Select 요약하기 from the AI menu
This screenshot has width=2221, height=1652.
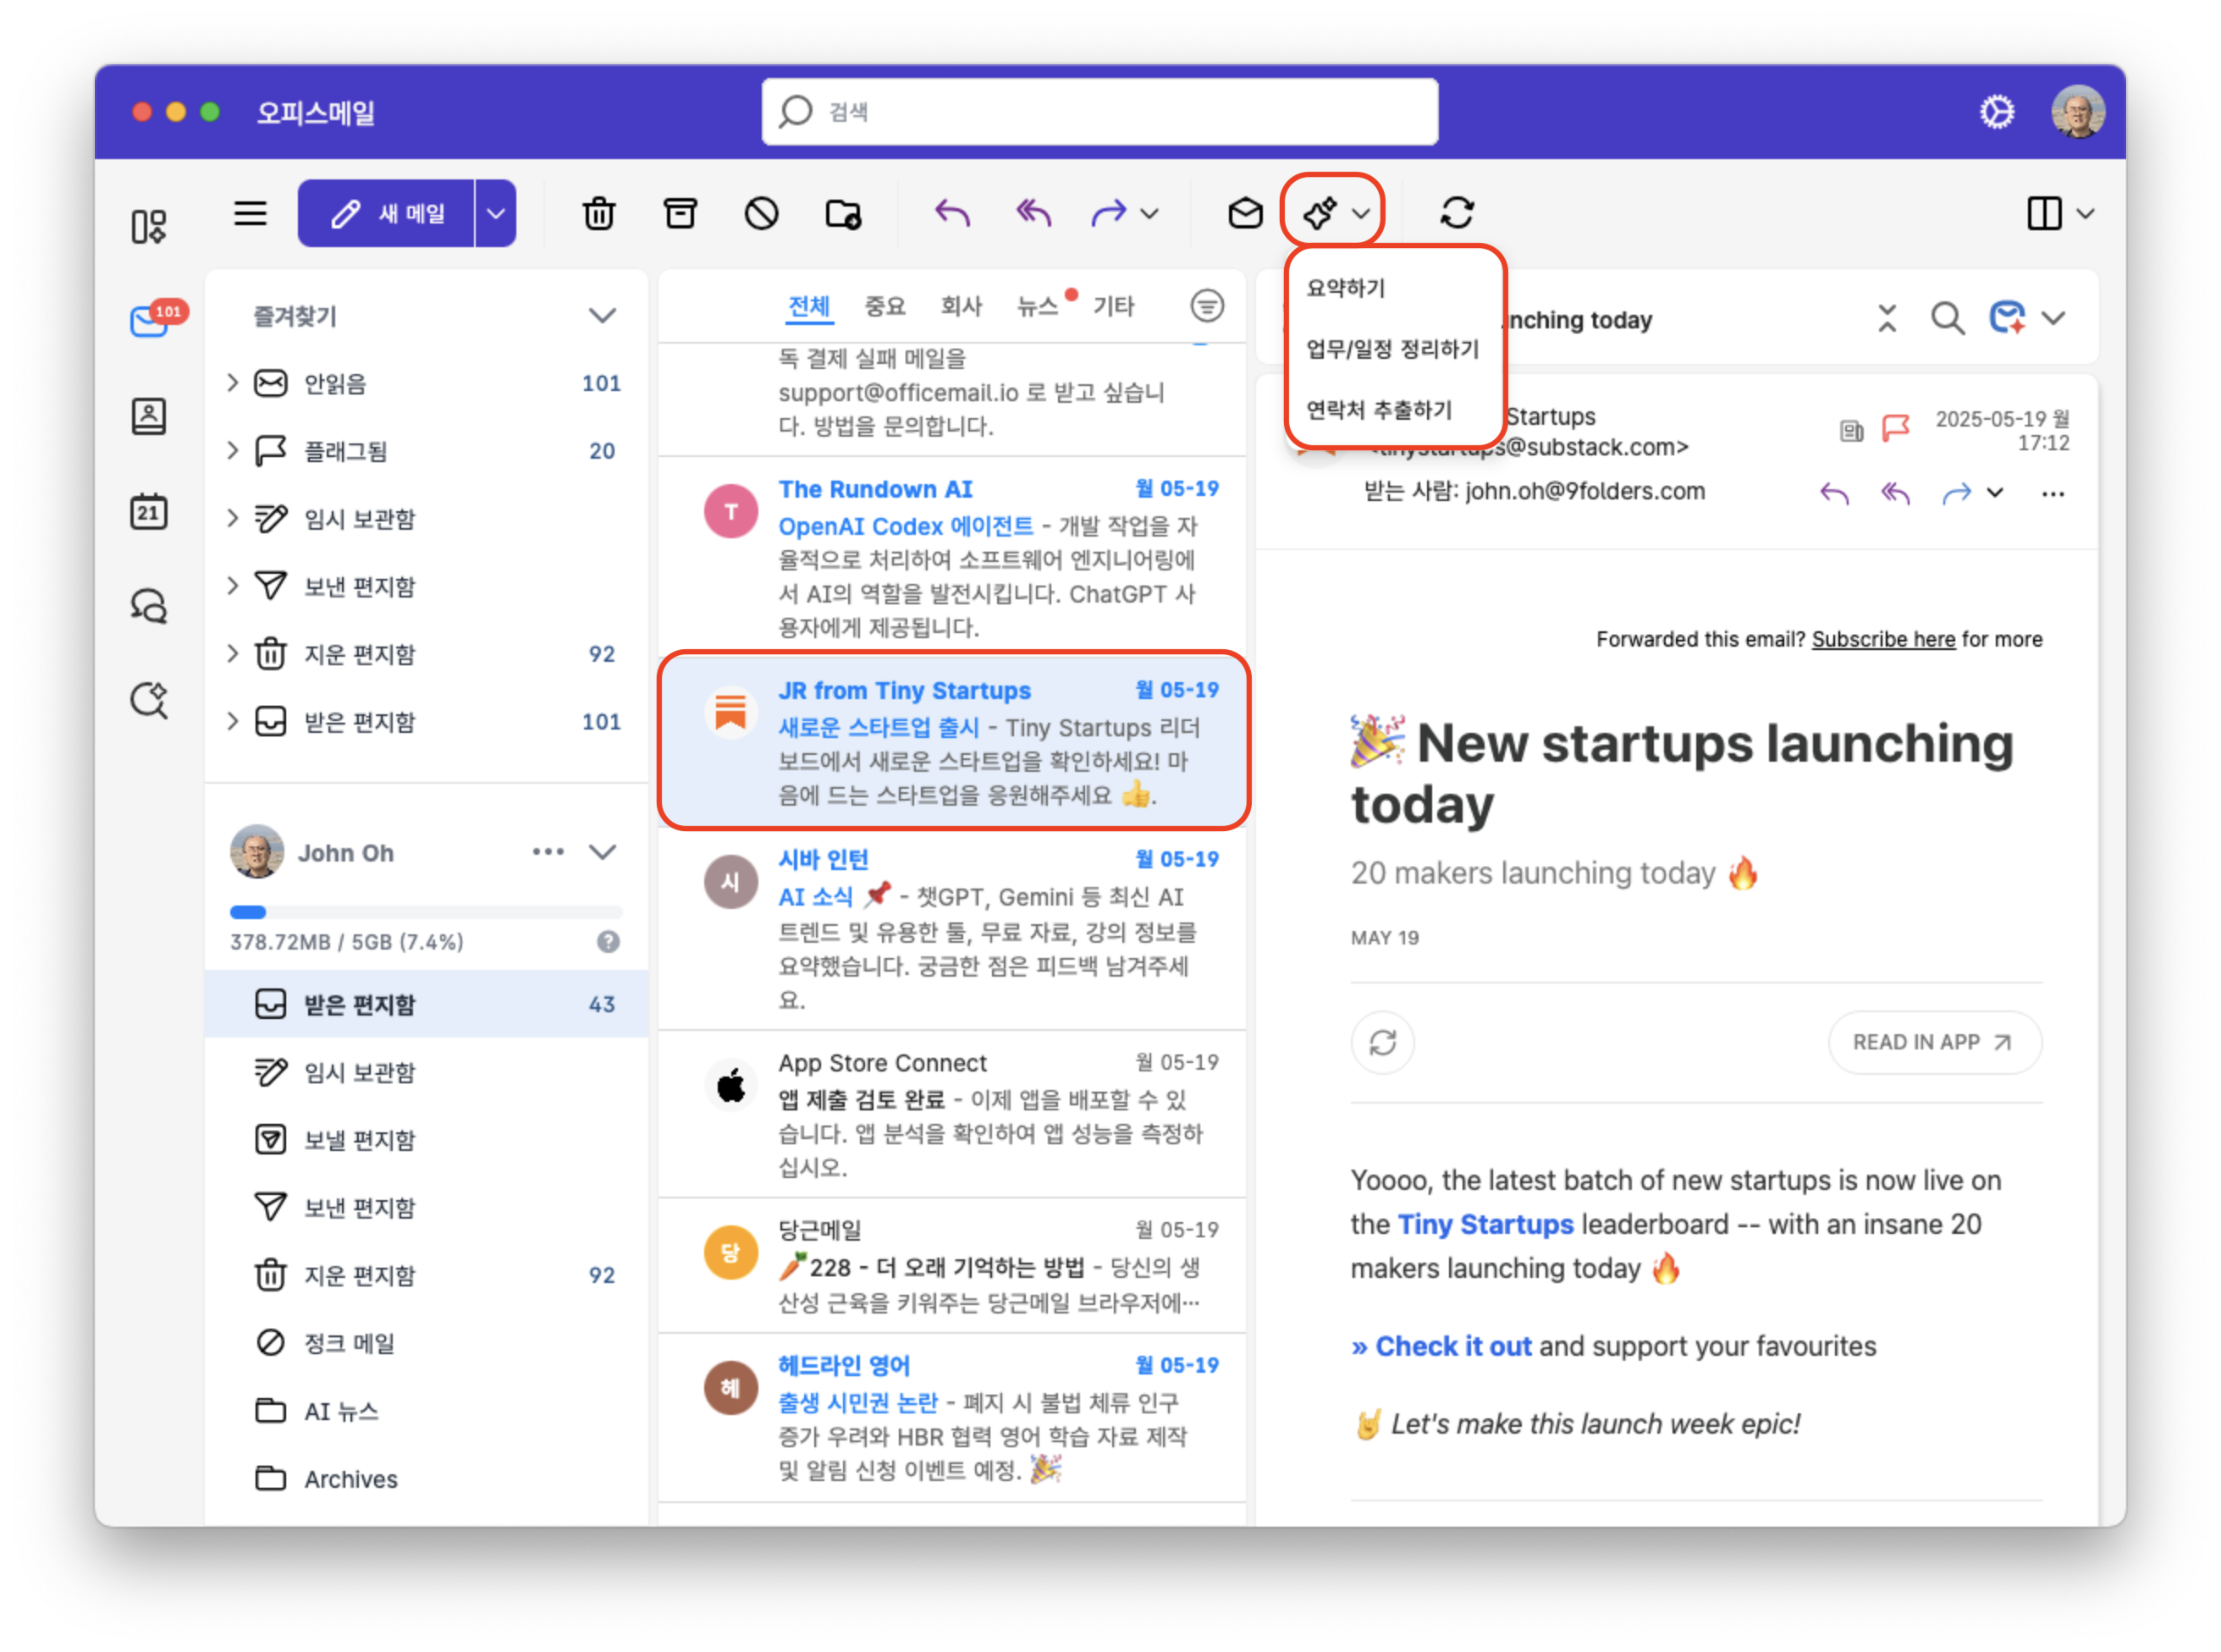[x=1345, y=288]
